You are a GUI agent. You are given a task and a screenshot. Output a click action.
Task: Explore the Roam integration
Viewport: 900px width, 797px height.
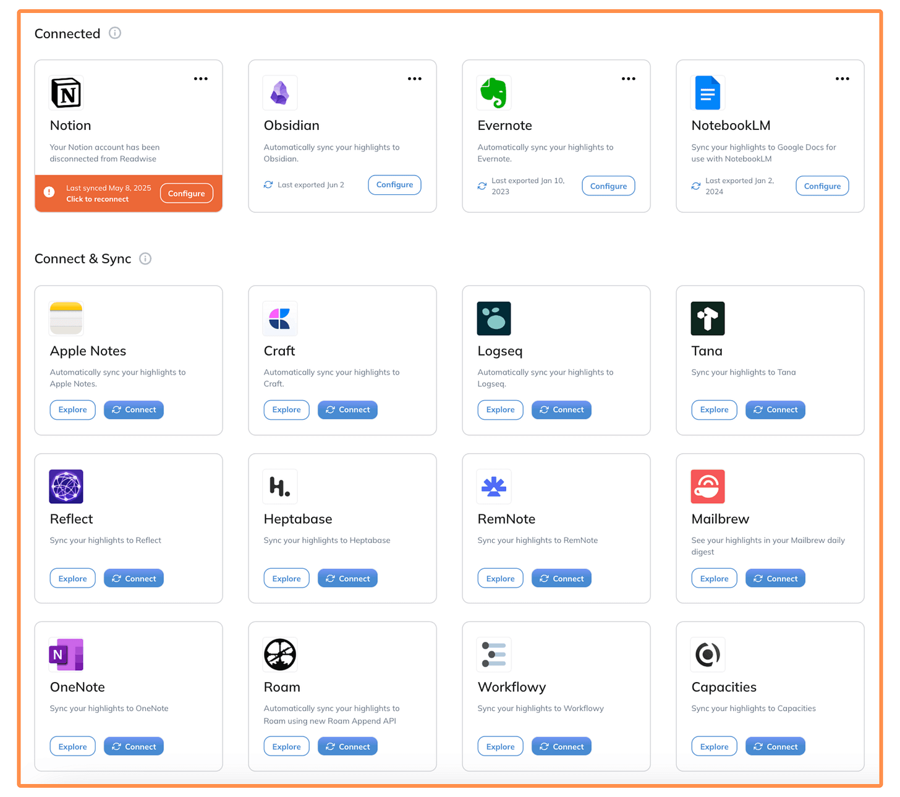(x=287, y=746)
